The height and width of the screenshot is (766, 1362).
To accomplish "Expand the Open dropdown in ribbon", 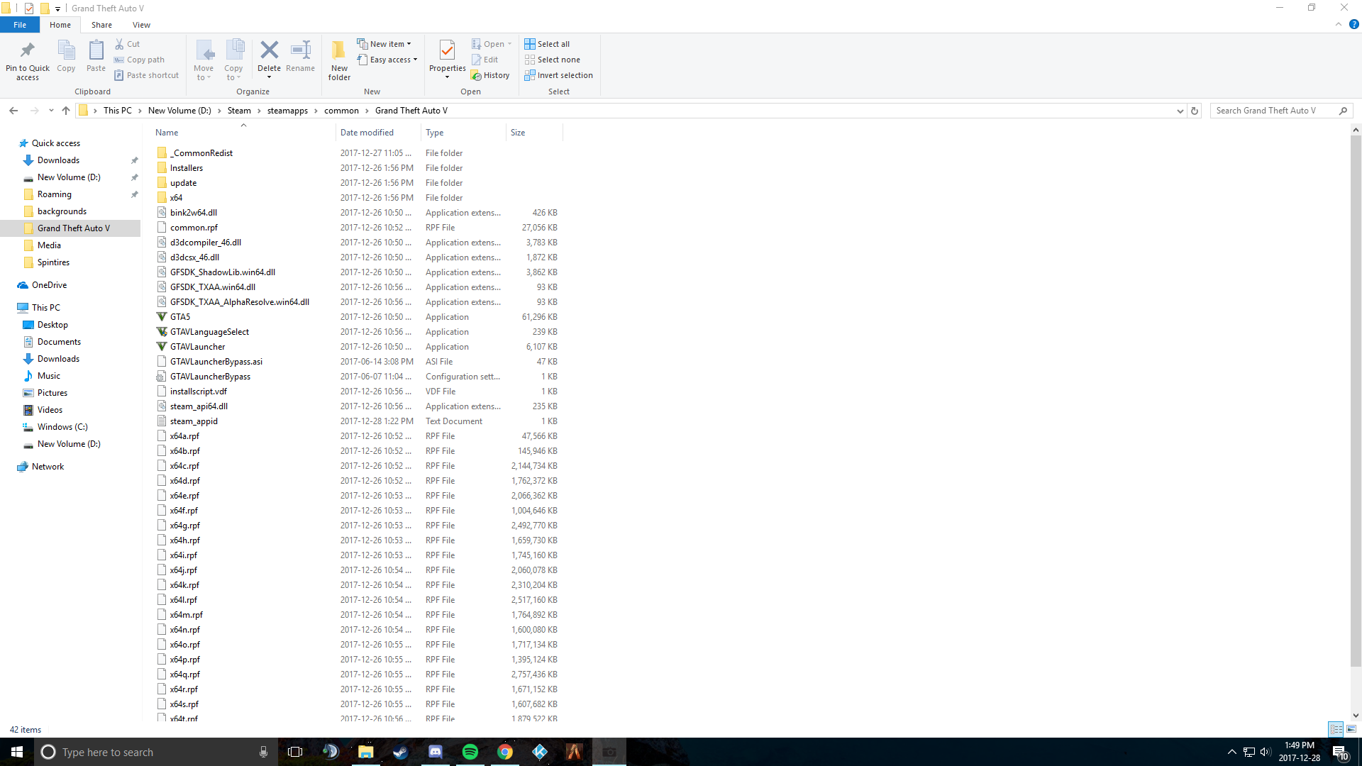I will pyautogui.click(x=509, y=44).
